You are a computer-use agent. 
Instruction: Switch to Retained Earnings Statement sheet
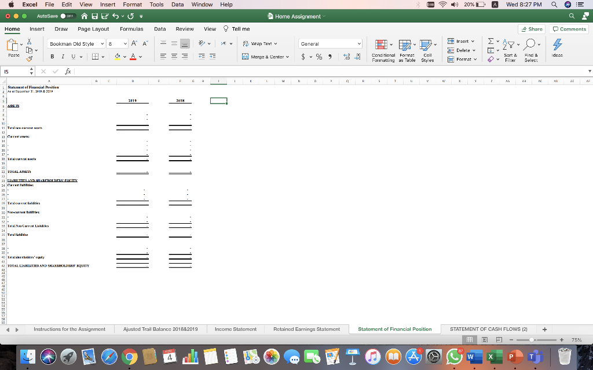307,329
